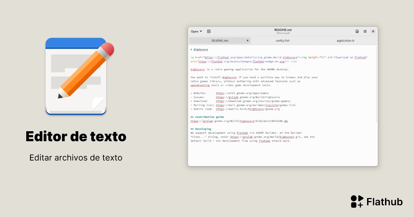Open a new document with the plus icon
Image resolution: width=414 pixels, height=217 pixels.
coord(209,31)
